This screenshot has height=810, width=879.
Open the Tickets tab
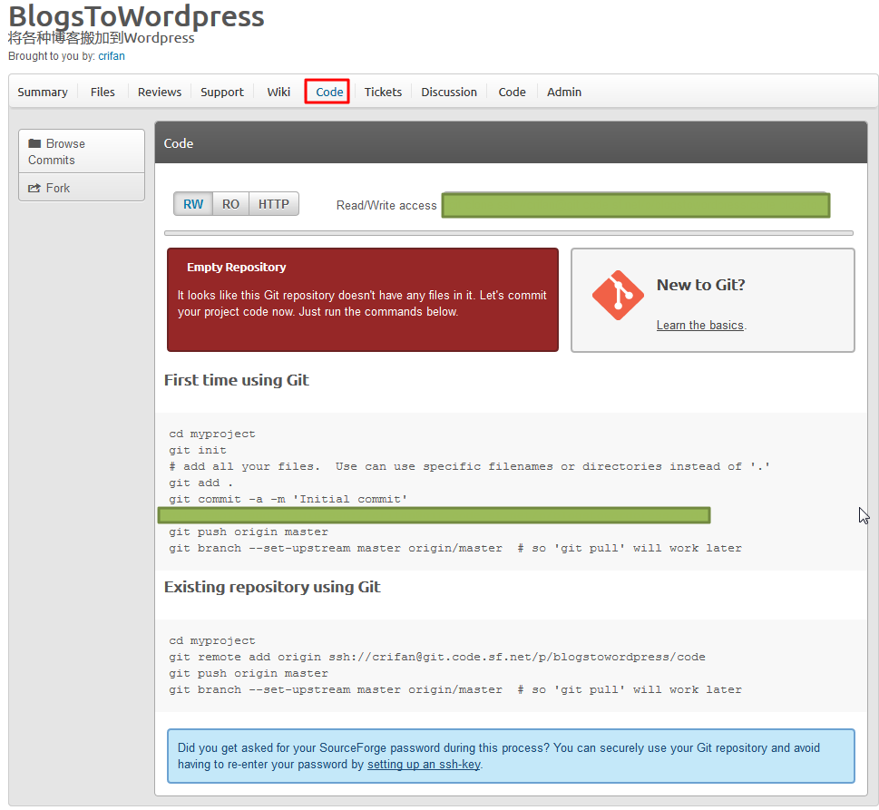[x=383, y=92]
